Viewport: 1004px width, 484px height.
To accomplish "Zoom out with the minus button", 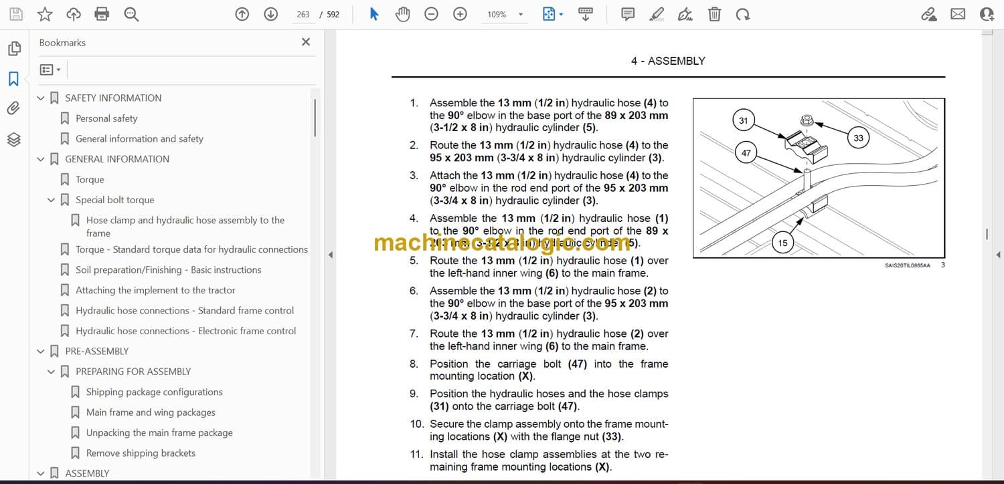I will 432,14.
